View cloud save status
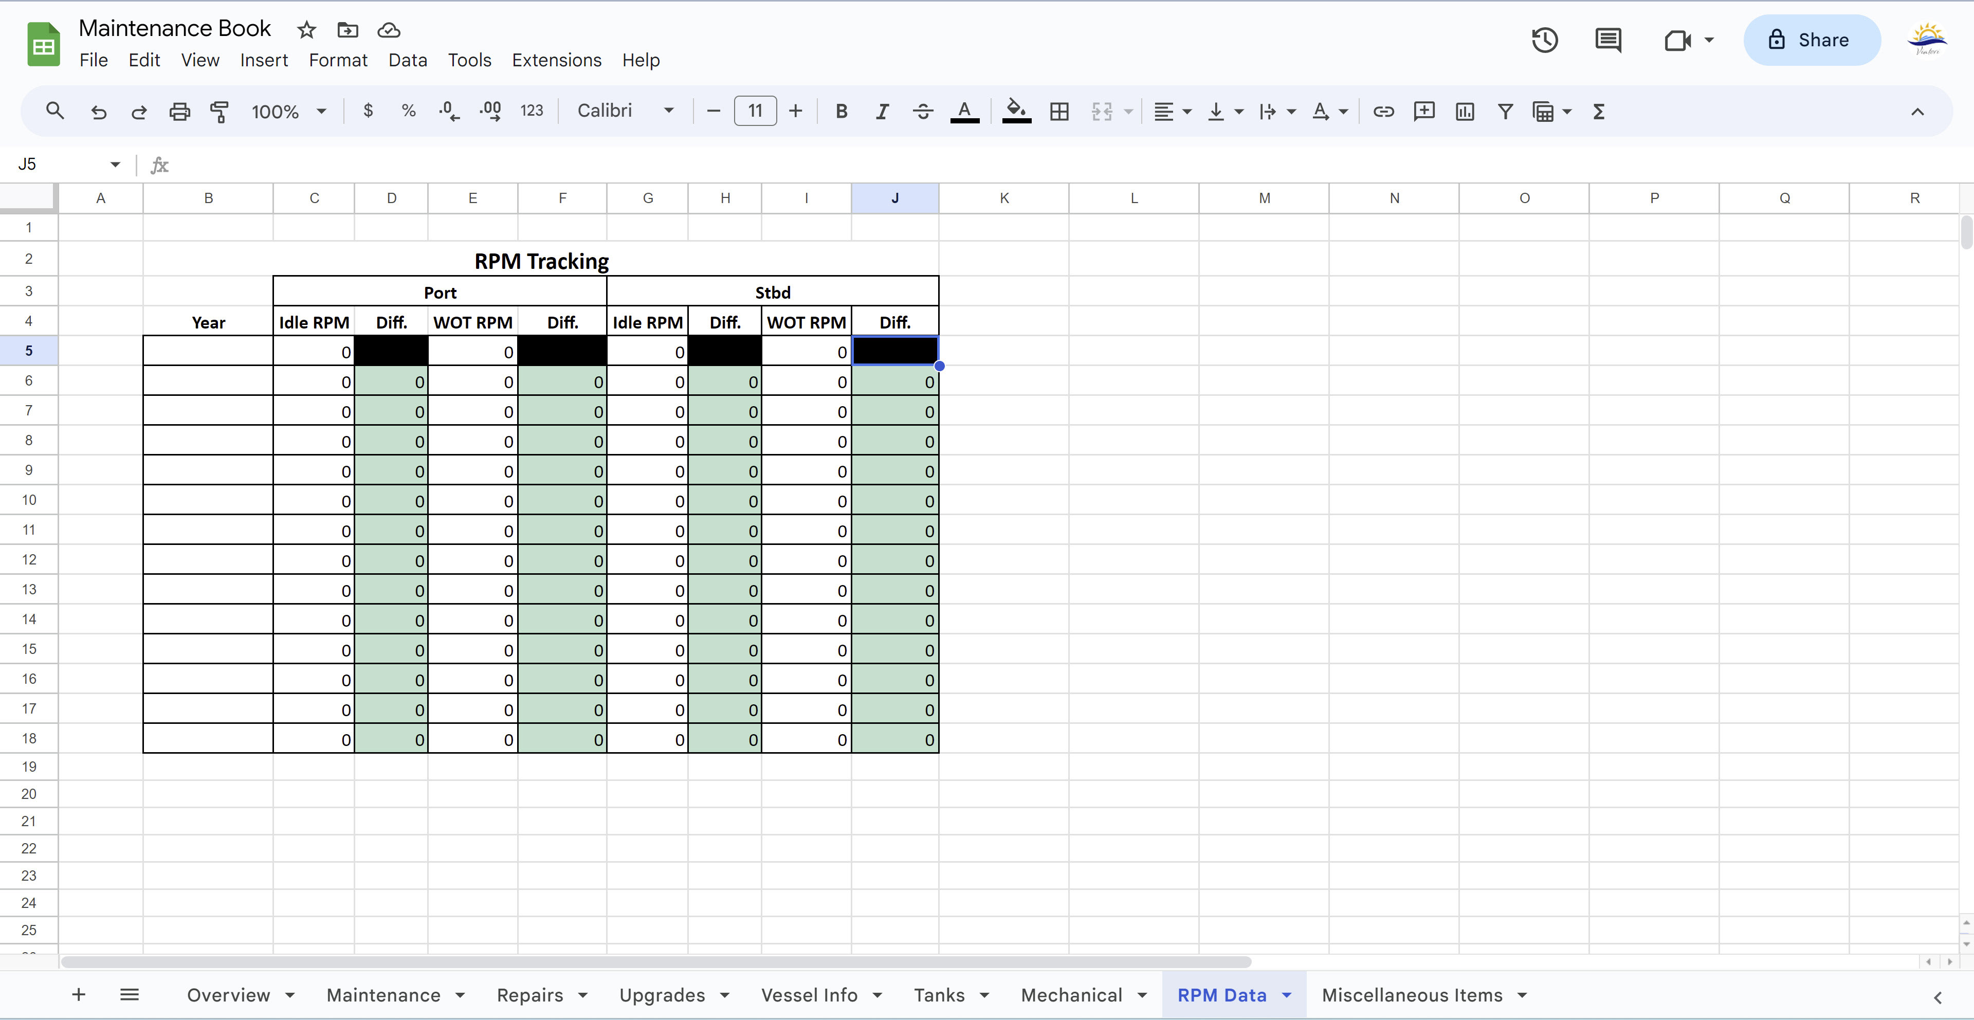The image size is (1974, 1020). [x=389, y=30]
